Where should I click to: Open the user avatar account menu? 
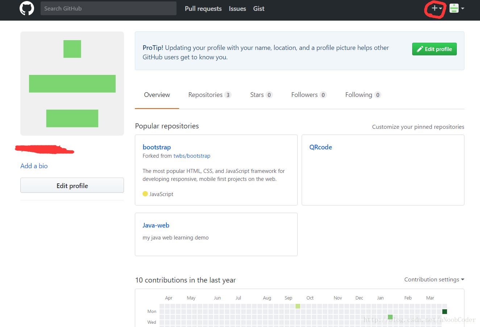click(457, 8)
